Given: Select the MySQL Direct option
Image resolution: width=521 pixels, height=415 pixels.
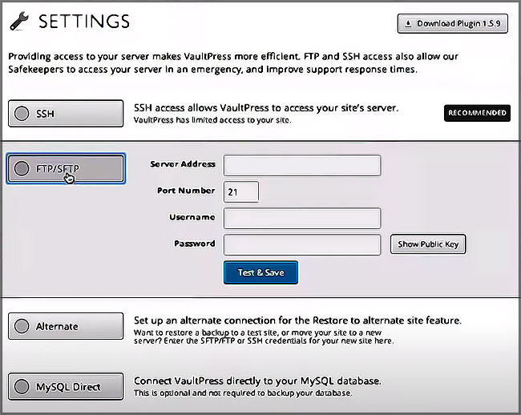Looking at the screenshot, I should (66, 386).
